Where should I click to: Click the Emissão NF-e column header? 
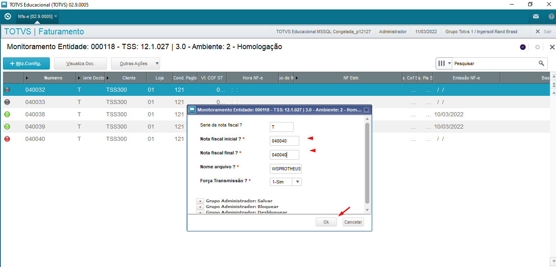click(x=466, y=78)
